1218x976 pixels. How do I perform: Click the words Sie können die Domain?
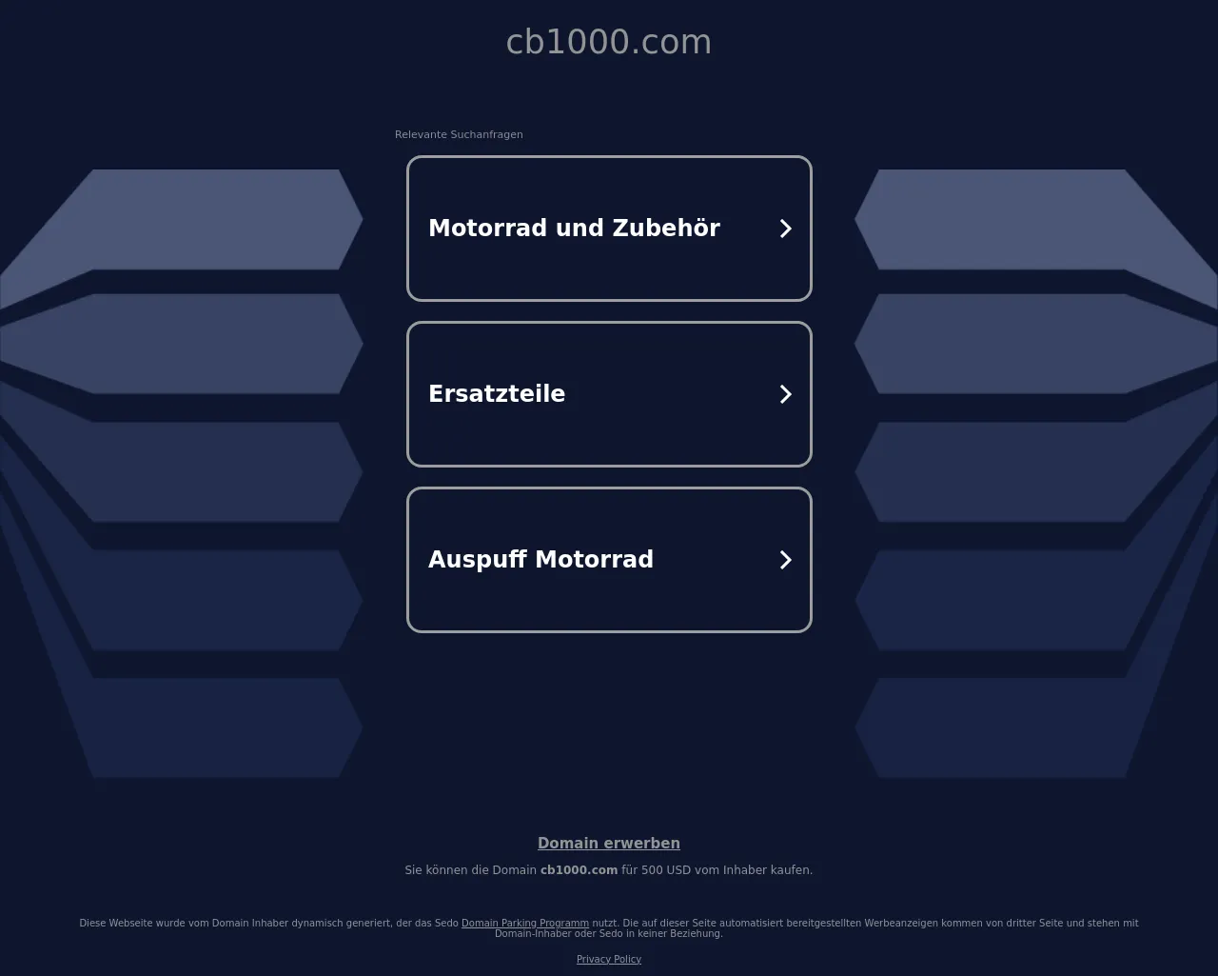click(470, 870)
